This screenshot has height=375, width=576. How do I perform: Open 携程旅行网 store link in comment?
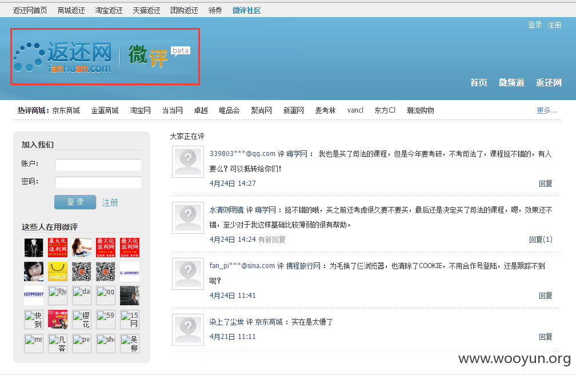[303, 265]
